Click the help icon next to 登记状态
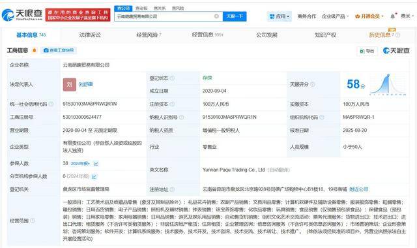Viewport: 417px width, 248px height. [x=172, y=78]
